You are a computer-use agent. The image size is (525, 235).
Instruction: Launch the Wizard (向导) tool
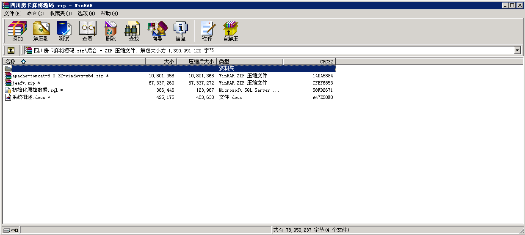point(157,31)
